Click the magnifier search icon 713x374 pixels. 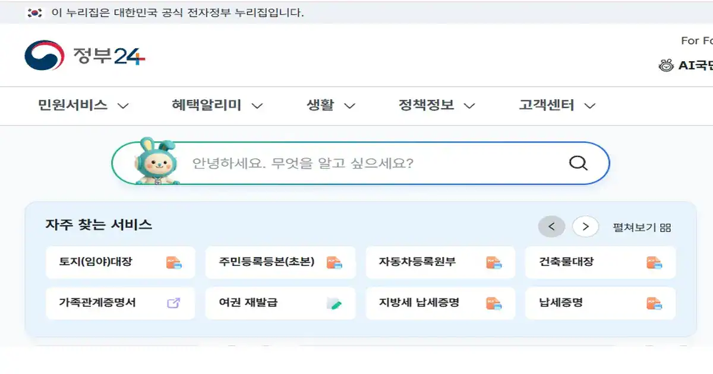click(578, 163)
